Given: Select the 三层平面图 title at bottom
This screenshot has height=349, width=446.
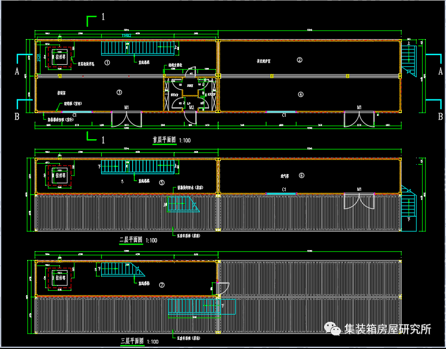Looking at the screenshot, I should (131, 341).
